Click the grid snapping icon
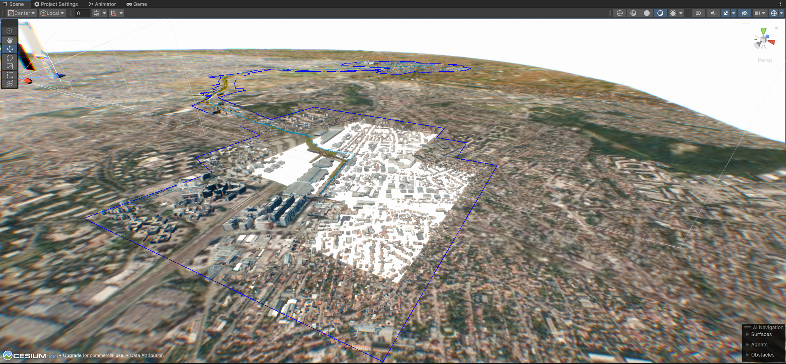The height and width of the screenshot is (364, 786). pyautogui.click(x=97, y=13)
